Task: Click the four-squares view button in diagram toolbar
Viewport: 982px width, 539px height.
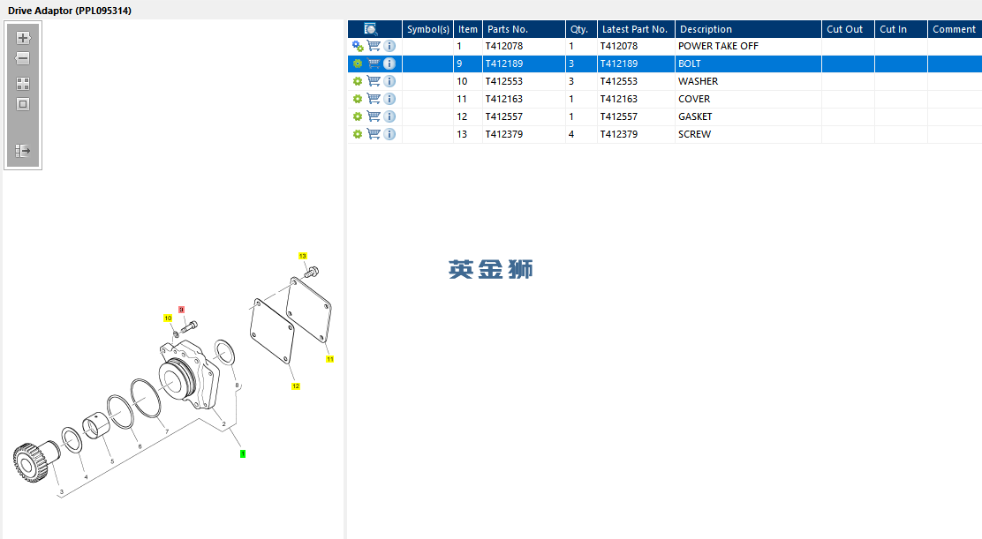Action: pos(23,84)
